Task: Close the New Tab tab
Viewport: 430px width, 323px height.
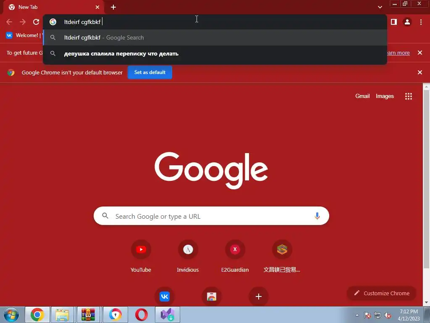Action: click(x=97, y=7)
